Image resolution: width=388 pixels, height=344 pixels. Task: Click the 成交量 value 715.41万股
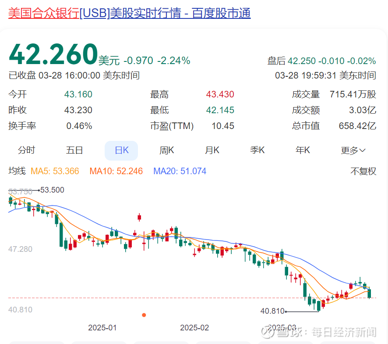[x=353, y=94]
